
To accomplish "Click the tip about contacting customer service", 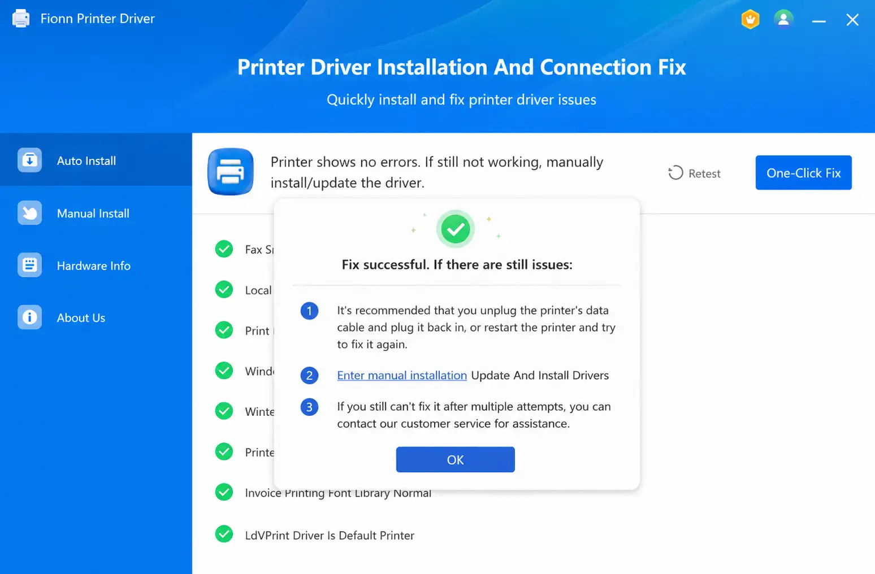I will pyautogui.click(x=474, y=415).
